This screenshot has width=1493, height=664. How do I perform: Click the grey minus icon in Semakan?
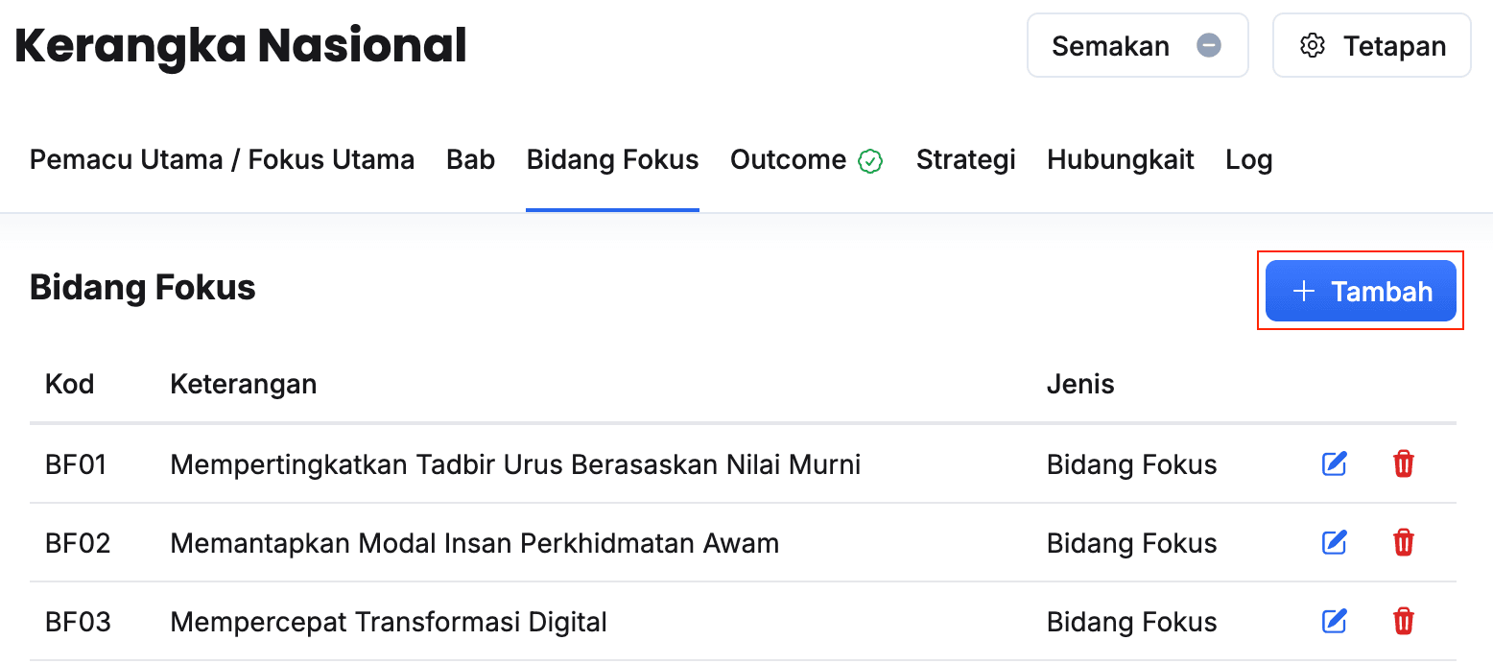(1209, 45)
